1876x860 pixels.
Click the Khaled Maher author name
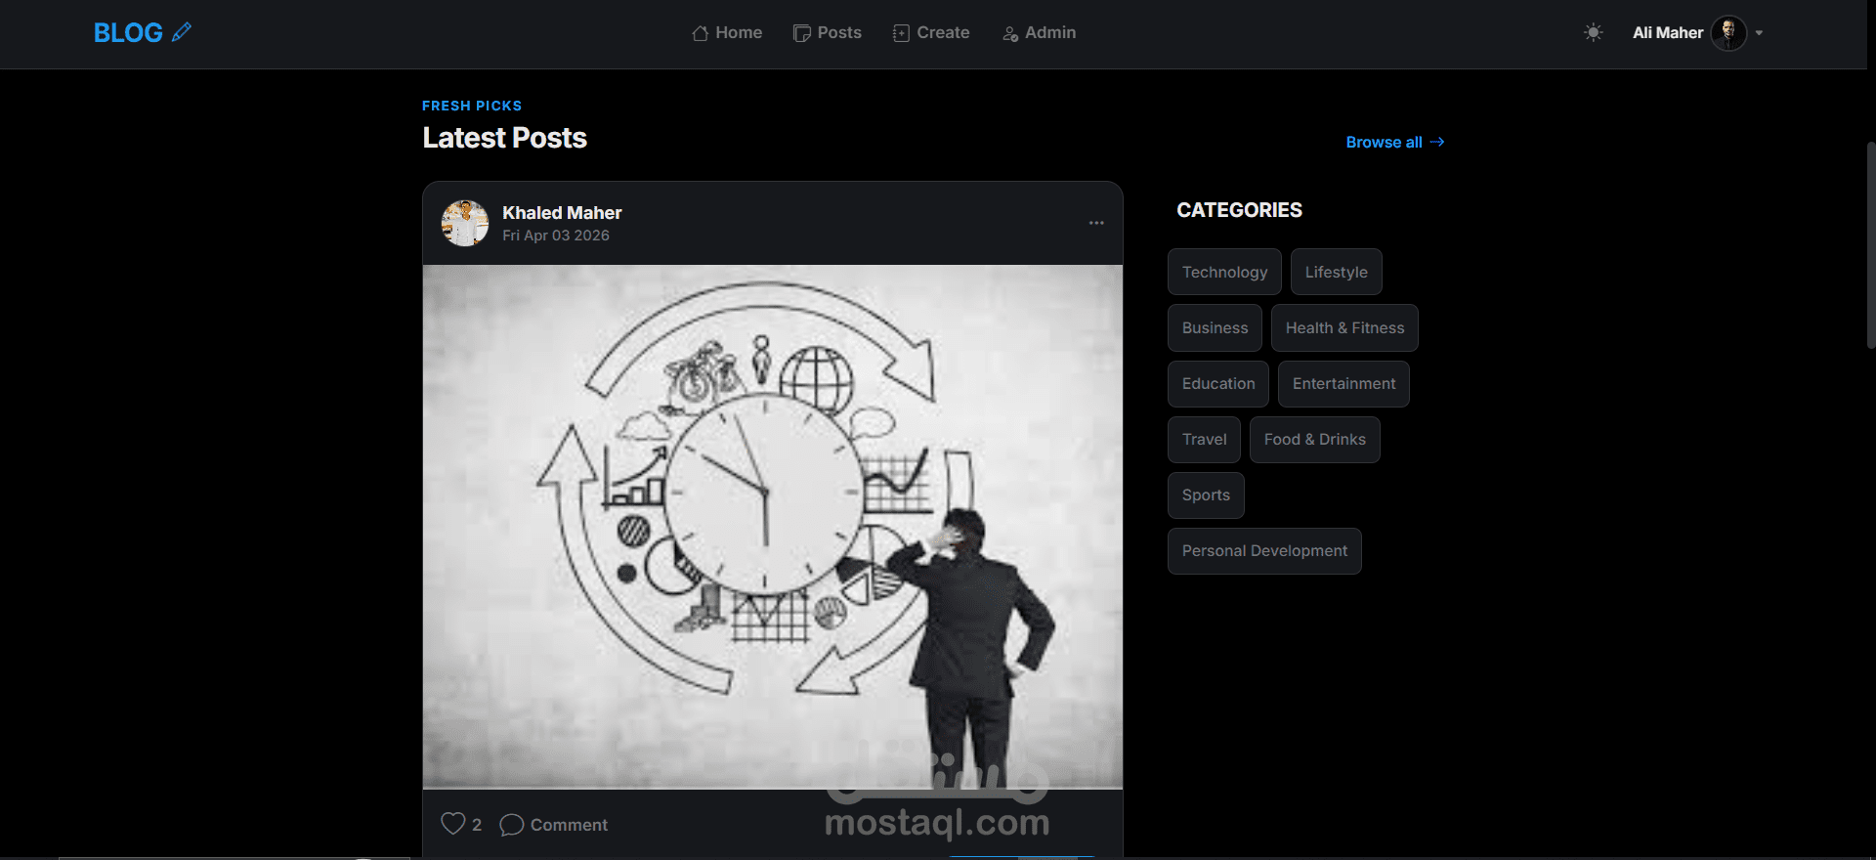(x=562, y=212)
